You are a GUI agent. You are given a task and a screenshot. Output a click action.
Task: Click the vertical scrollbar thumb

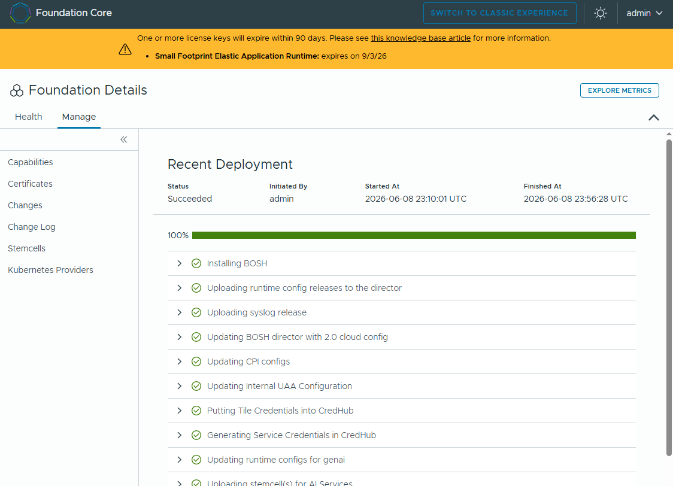click(669, 297)
